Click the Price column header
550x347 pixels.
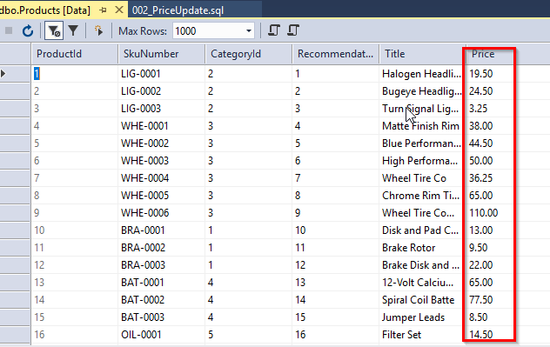click(x=490, y=54)
